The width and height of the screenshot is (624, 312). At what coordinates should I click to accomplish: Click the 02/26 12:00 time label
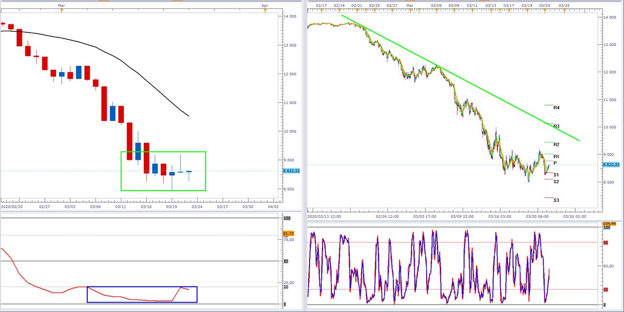(x=387, y=216)
